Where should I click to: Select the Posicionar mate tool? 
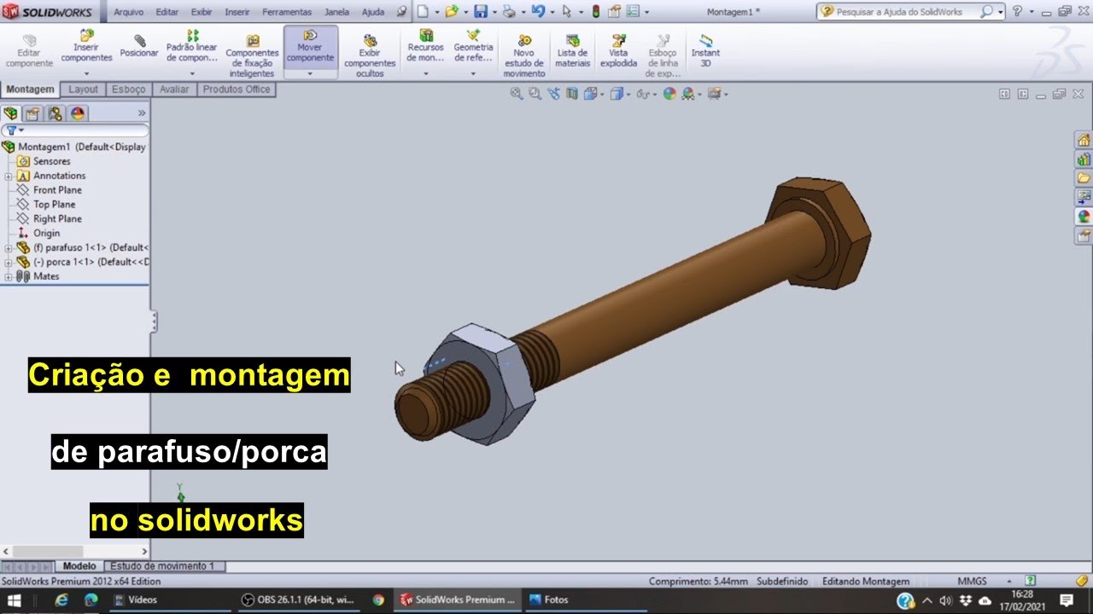[139, 46]
